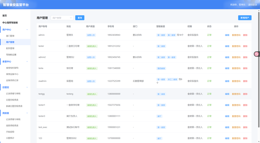Click 重置密码 for the zsadmin row
This screenshot has height=143, width=260.
coord(236,81)
